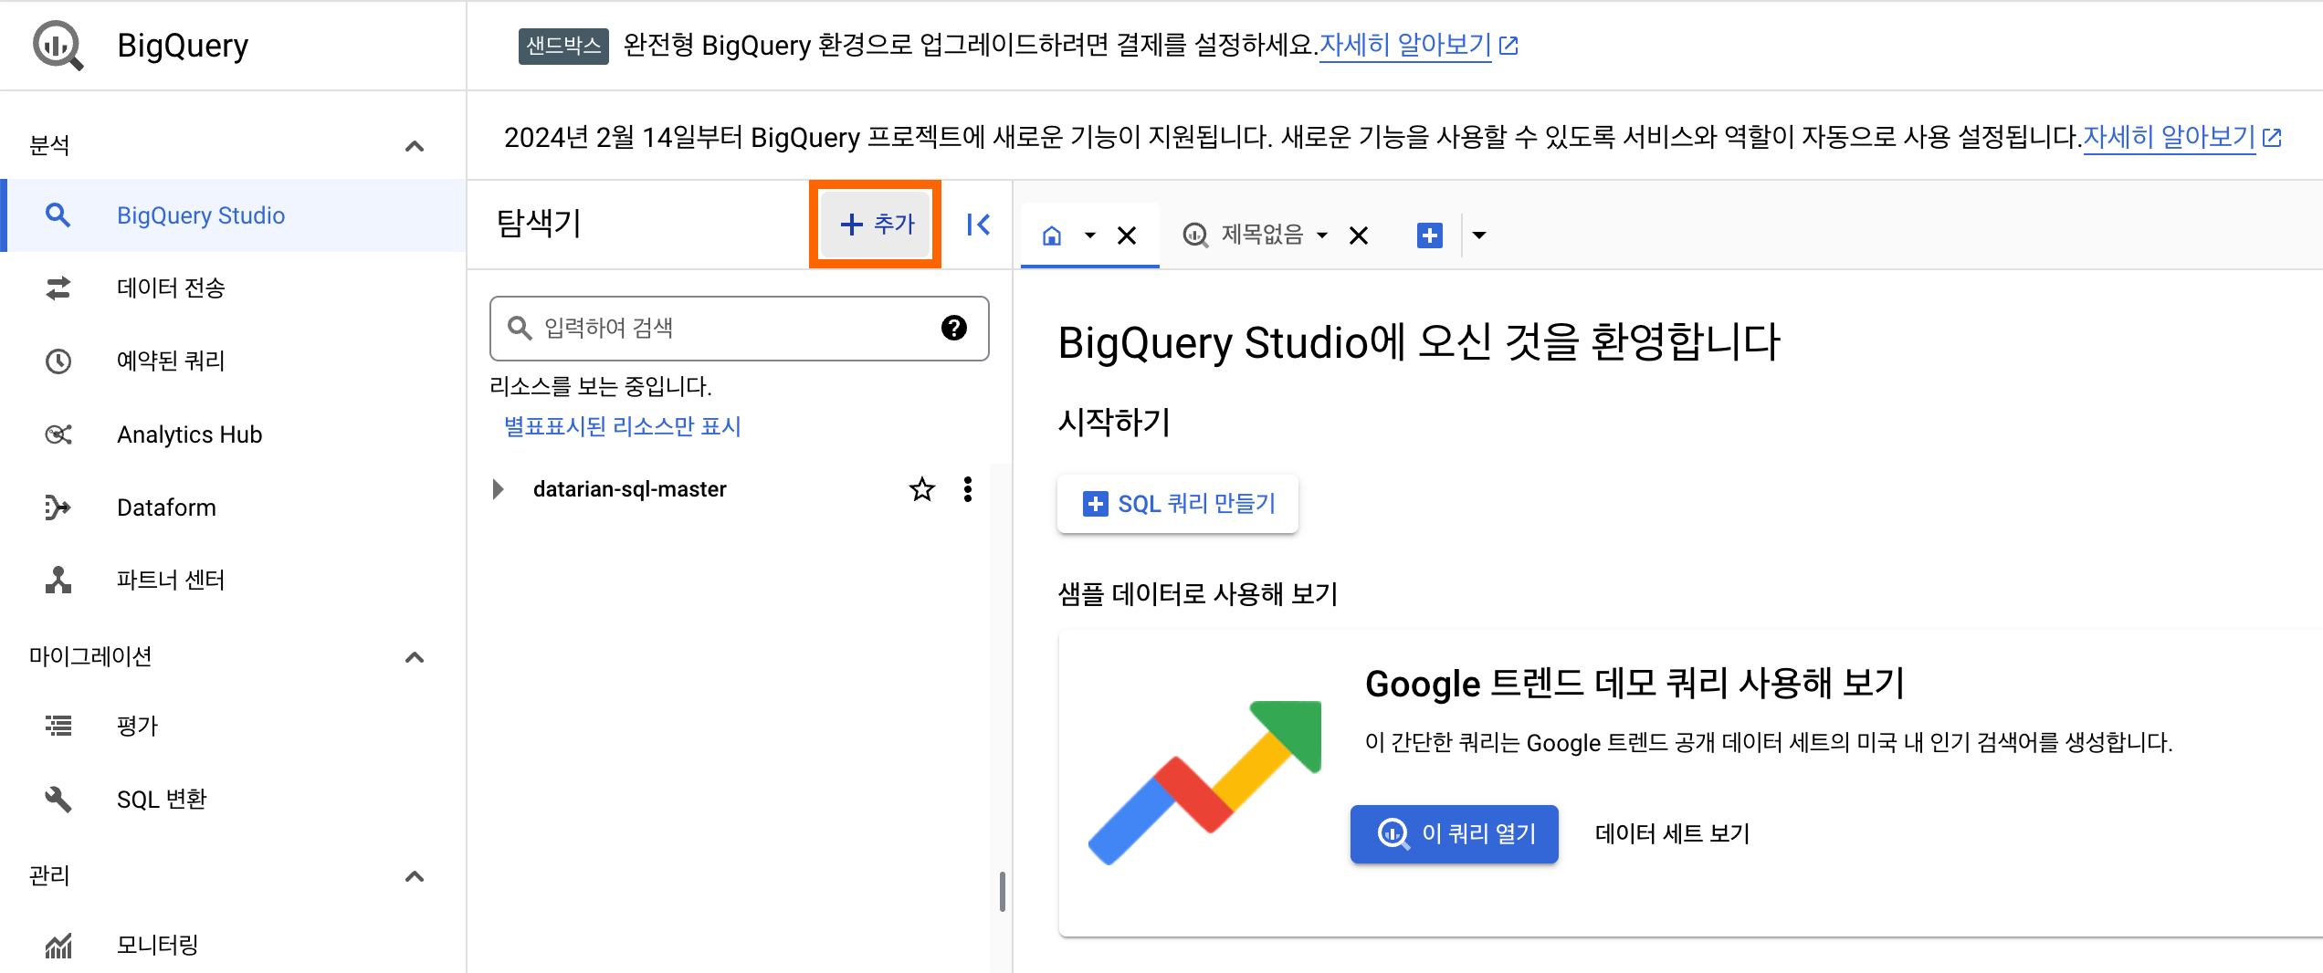
Task: Open SQL 변환 page
Action: click(234, 800)
